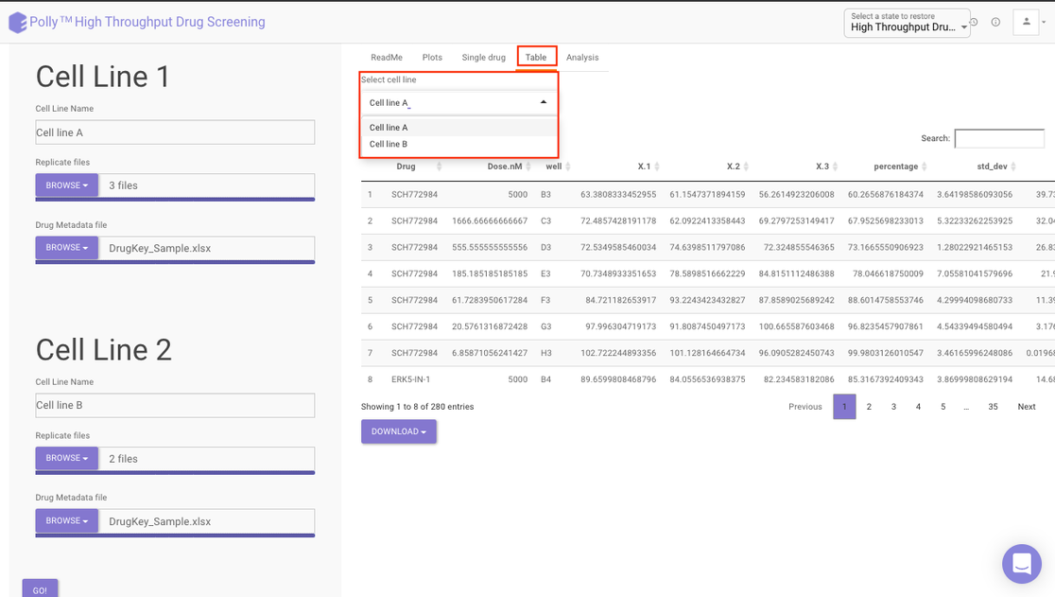Edit Cell Line 1 name field

pos(175,132)
